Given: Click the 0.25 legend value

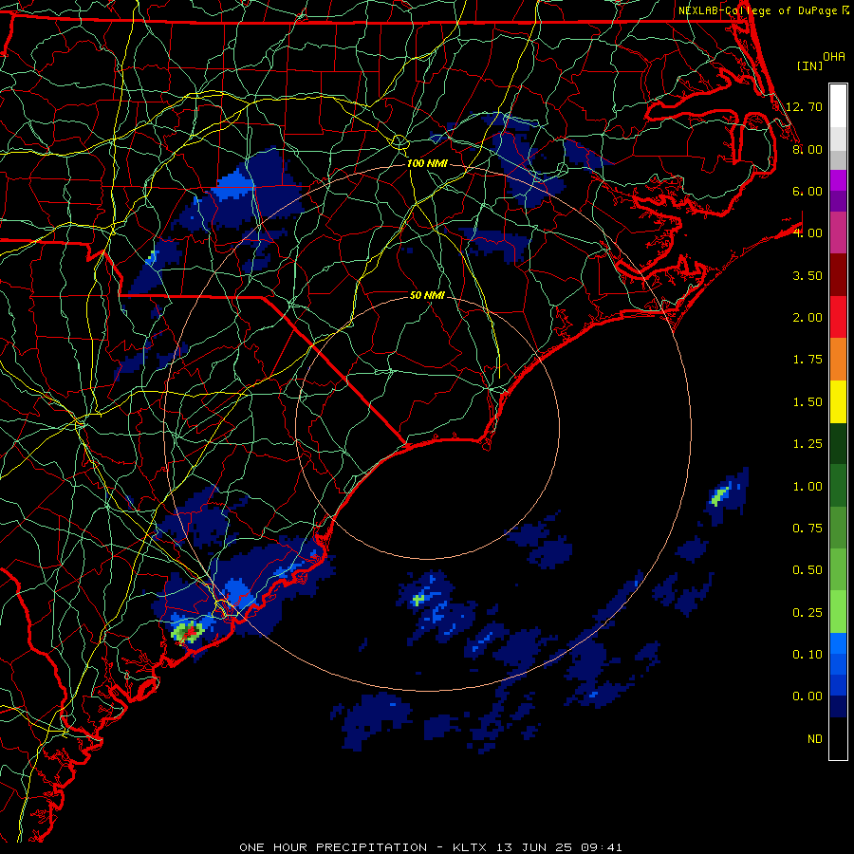Looking at the screenshot, I should pos(808,613).
